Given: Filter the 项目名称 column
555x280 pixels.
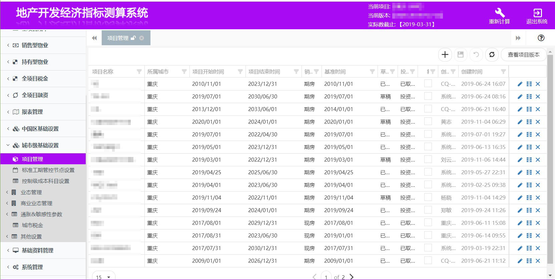Looking at the screenshot, I should tap(139, 71).
